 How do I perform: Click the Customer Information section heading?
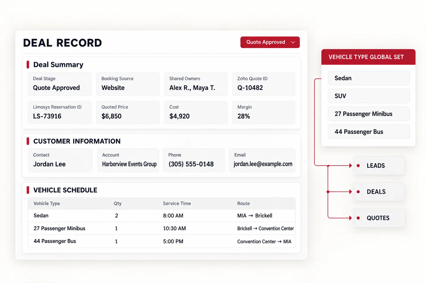(x=77, y=141)
